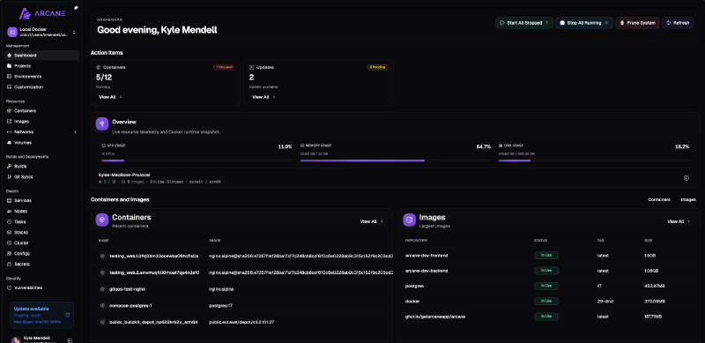Open the external link icon in Update available card
Image resolution: width=705 pixels, height=343 pixels.
click(68, 315)
